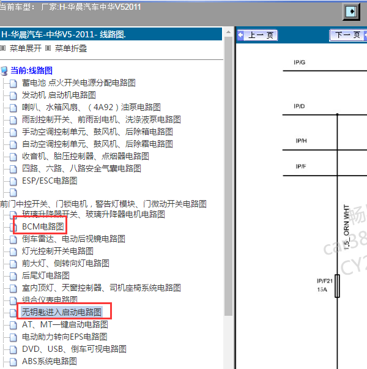The image size is (367, 369).
Task: Click the IP/G label in the diagram
Action: click(x=299, y=62)
